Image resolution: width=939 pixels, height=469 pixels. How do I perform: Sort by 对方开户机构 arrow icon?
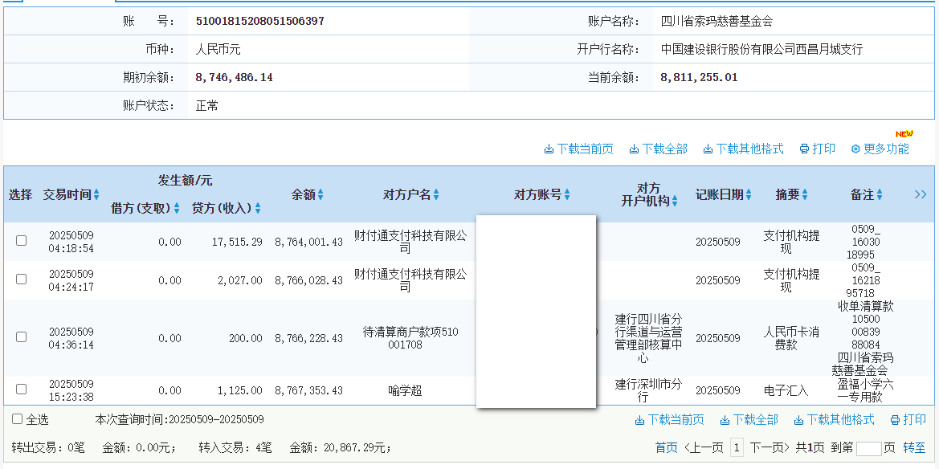[675, 202]
